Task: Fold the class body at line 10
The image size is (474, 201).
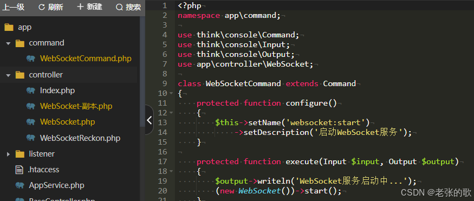Action: (171, 93)
